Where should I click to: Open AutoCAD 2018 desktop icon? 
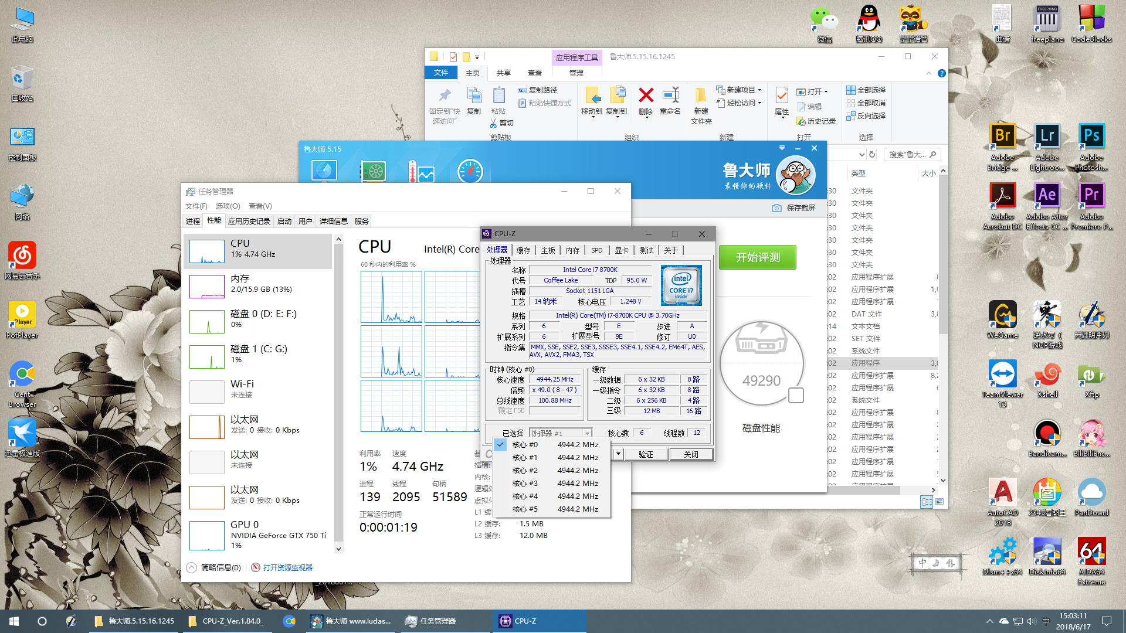pos(1002,502)
